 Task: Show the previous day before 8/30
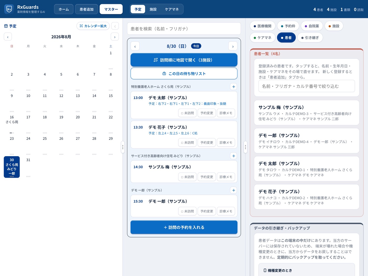point(135,46)
